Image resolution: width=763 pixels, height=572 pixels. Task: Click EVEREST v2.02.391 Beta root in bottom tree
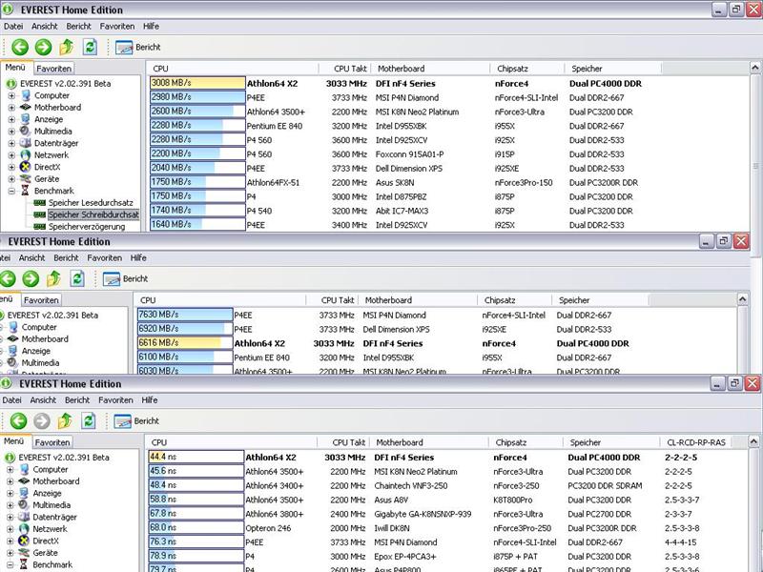click(x=64, y=458)
